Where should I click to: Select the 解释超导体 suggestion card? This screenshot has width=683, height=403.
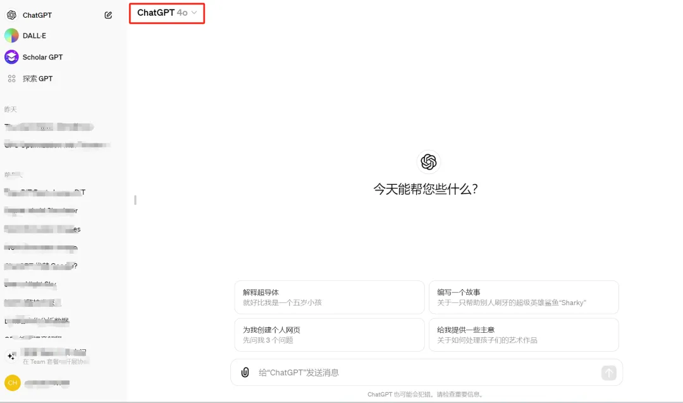click(x=329, y=297)
